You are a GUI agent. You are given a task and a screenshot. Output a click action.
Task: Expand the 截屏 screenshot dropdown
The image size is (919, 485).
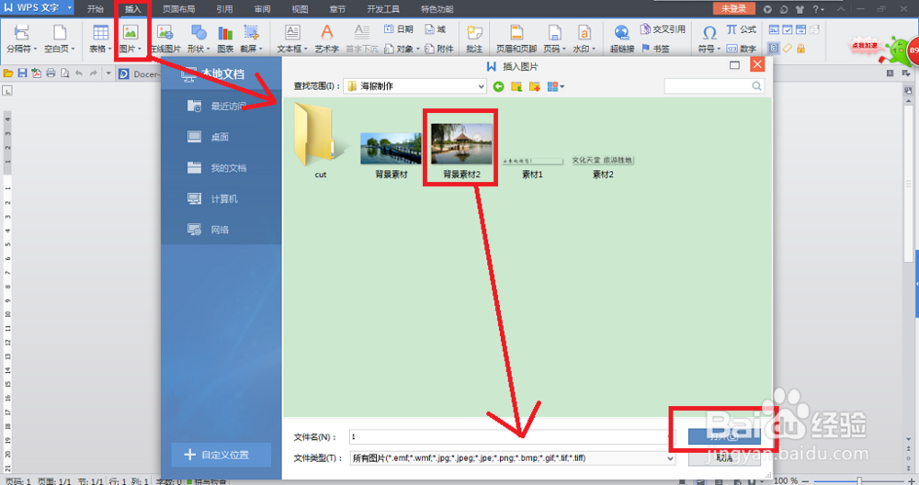point(261,50)
